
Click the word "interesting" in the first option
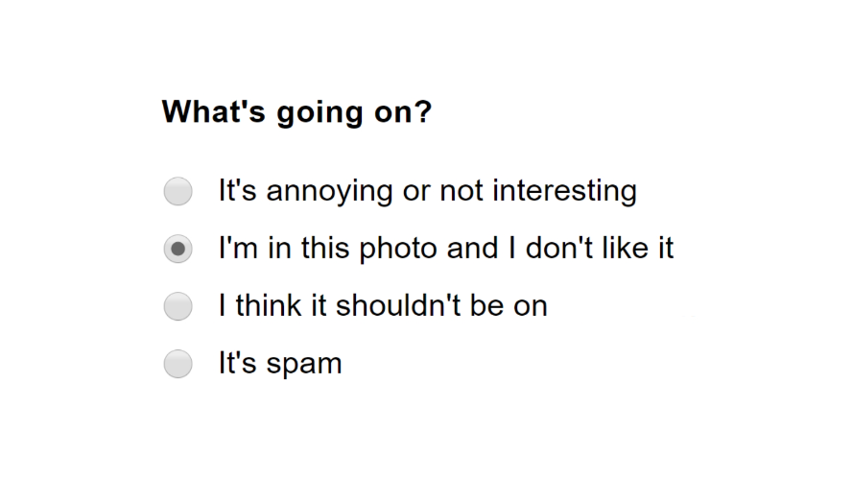click(564, 191)
